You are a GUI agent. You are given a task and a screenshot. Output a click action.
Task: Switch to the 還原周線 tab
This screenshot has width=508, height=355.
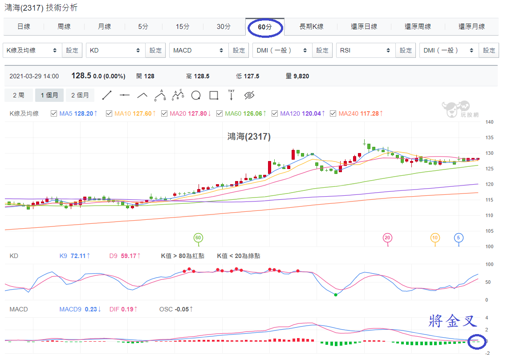coord(418,27)
